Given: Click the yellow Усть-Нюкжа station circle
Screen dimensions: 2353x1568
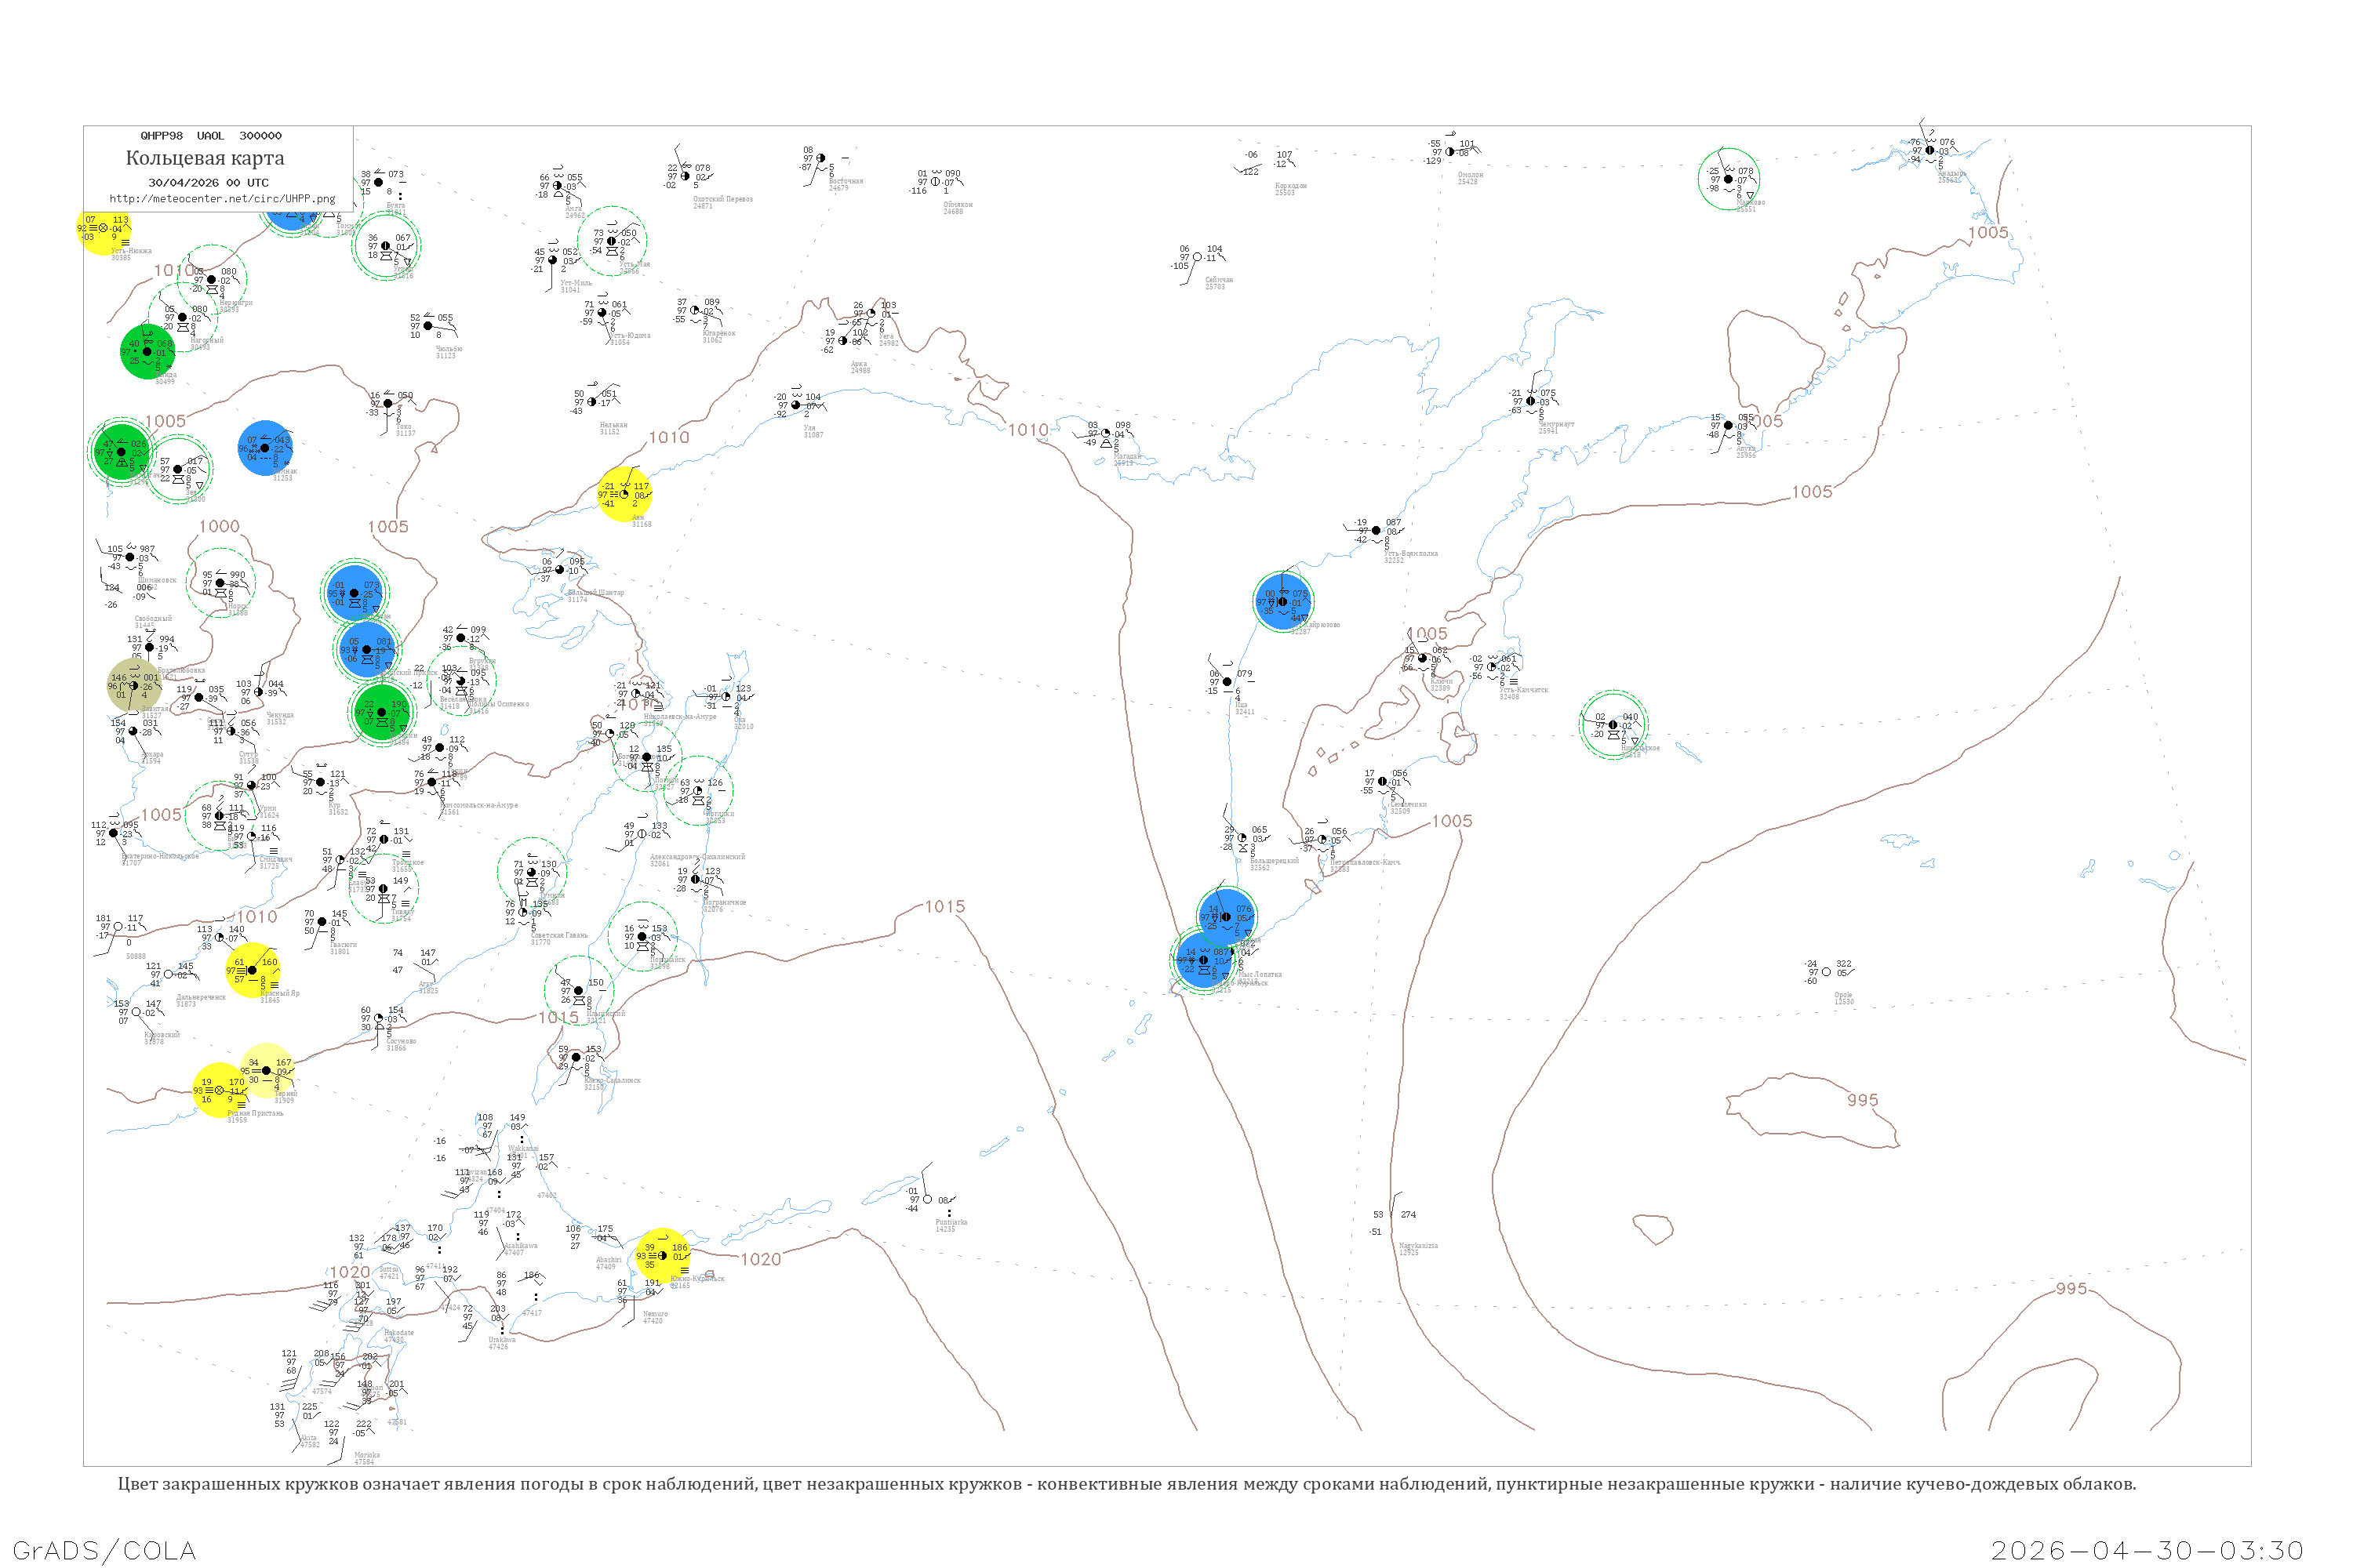Looking at the screenshot, I should tap(103, 228).
